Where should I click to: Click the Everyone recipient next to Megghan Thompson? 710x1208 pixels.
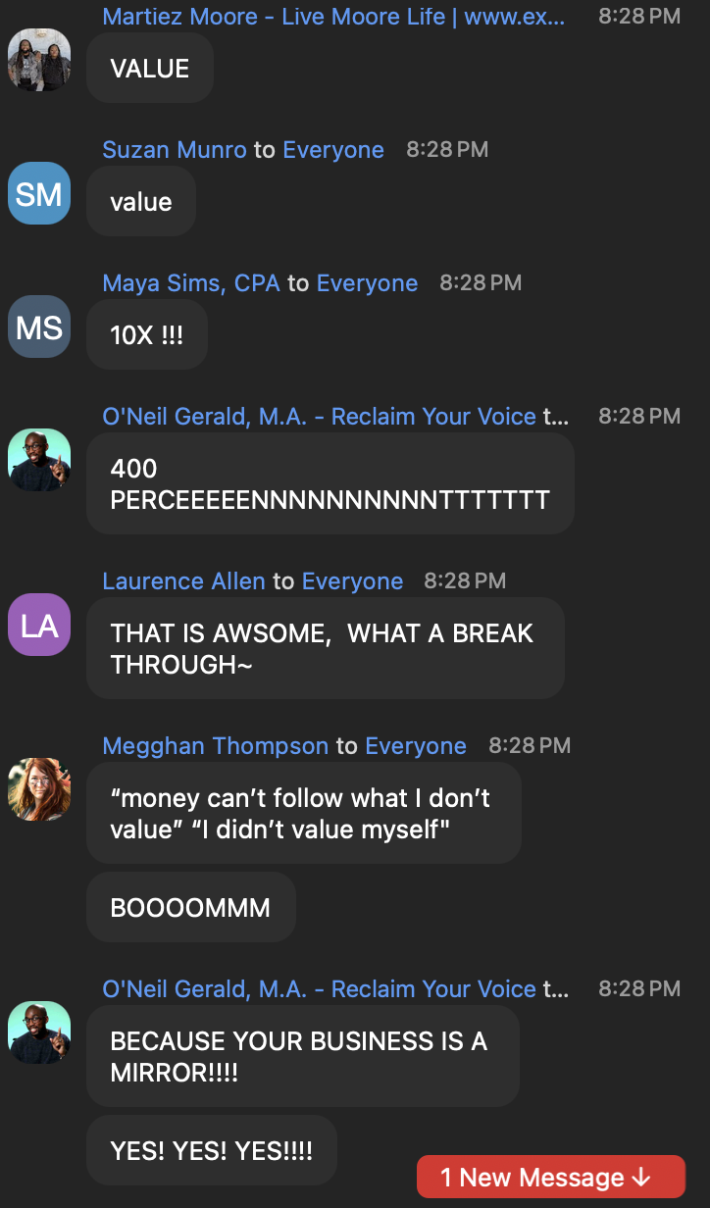click(x=416, y=746)
